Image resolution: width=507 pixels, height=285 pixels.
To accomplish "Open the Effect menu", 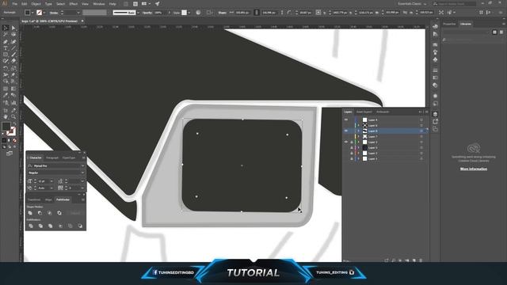I will [x=74, y=4].
